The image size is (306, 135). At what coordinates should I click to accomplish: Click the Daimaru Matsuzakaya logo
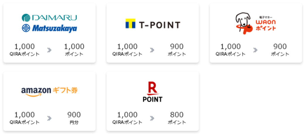pyautogui.click(x=49, y=23)
